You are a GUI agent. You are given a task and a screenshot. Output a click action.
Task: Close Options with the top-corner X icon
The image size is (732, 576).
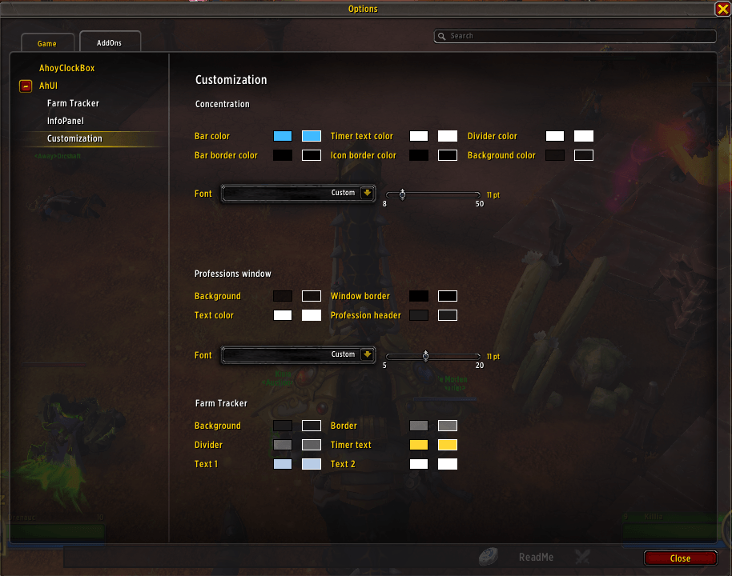(x=722, y=9)
